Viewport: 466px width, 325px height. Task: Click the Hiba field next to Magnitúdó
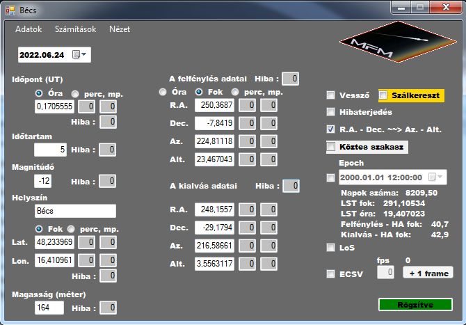pos(108,181)
